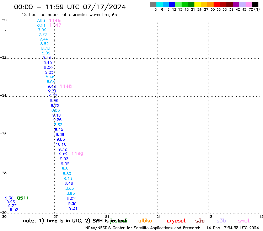Image resolution: width=263 pixels, height=231 pixels.
Task: Click the black legend swatch above 70 (ft)
Action: (255, 4)
